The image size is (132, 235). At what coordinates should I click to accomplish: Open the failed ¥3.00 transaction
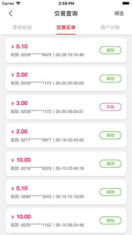point(66,107)
